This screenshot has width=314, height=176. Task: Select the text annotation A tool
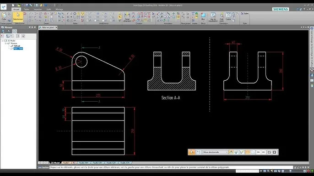(168, 17)
